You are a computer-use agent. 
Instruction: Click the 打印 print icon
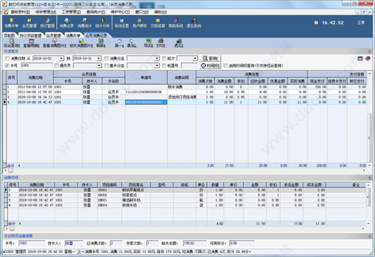click(161, 43)
